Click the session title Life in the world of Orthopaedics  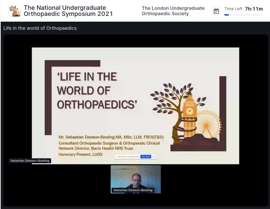click(x=40, y=28)
